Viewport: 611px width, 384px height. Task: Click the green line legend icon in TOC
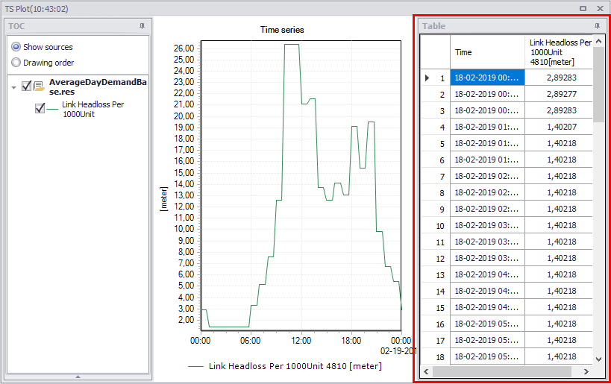click(x=52, y=109)
